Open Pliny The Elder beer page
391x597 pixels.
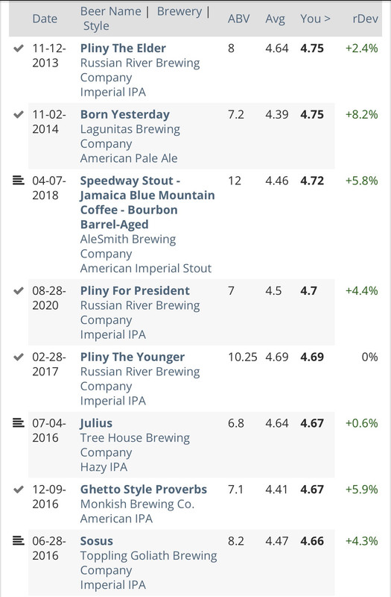(x=123, y=49)
